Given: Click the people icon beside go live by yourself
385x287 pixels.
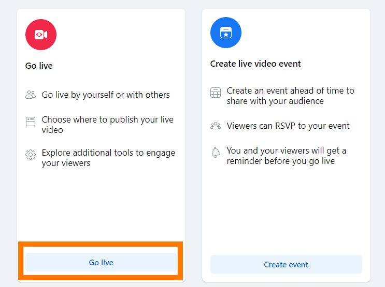Looking at the screenshot, I should click(31, 95).
